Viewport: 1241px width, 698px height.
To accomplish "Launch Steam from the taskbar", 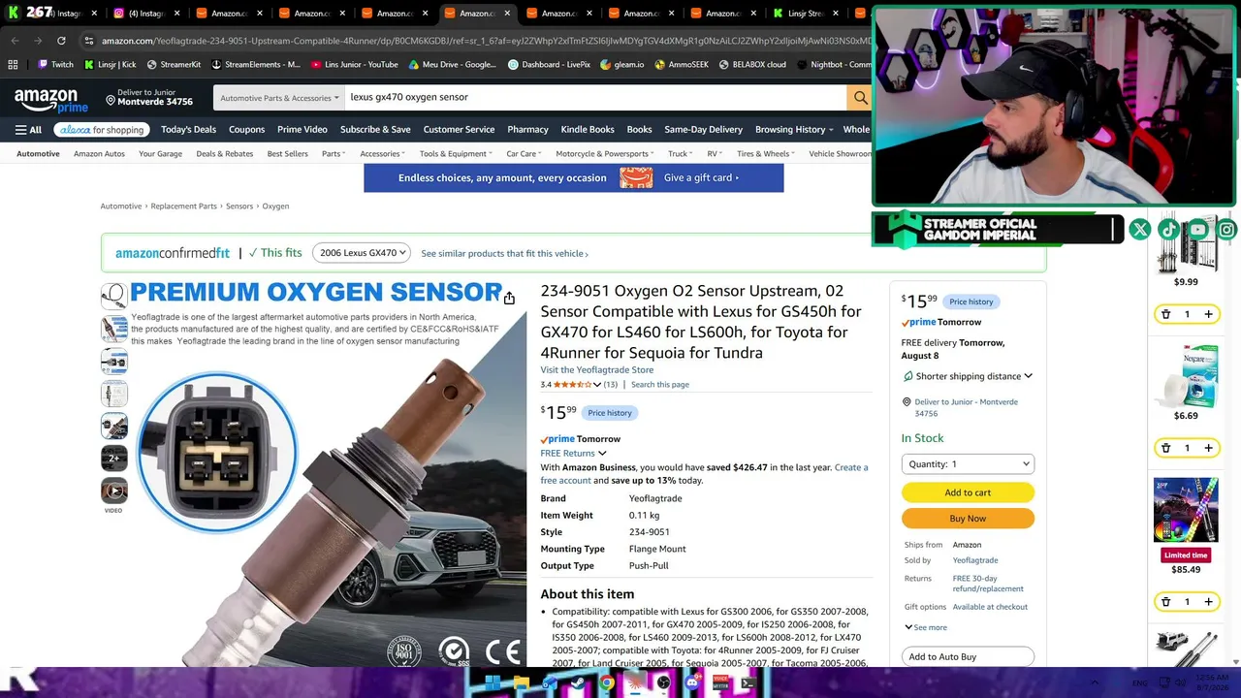I will click(578, 683).
